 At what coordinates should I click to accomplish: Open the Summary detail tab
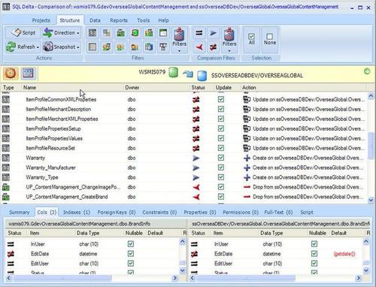coord(20,213)
